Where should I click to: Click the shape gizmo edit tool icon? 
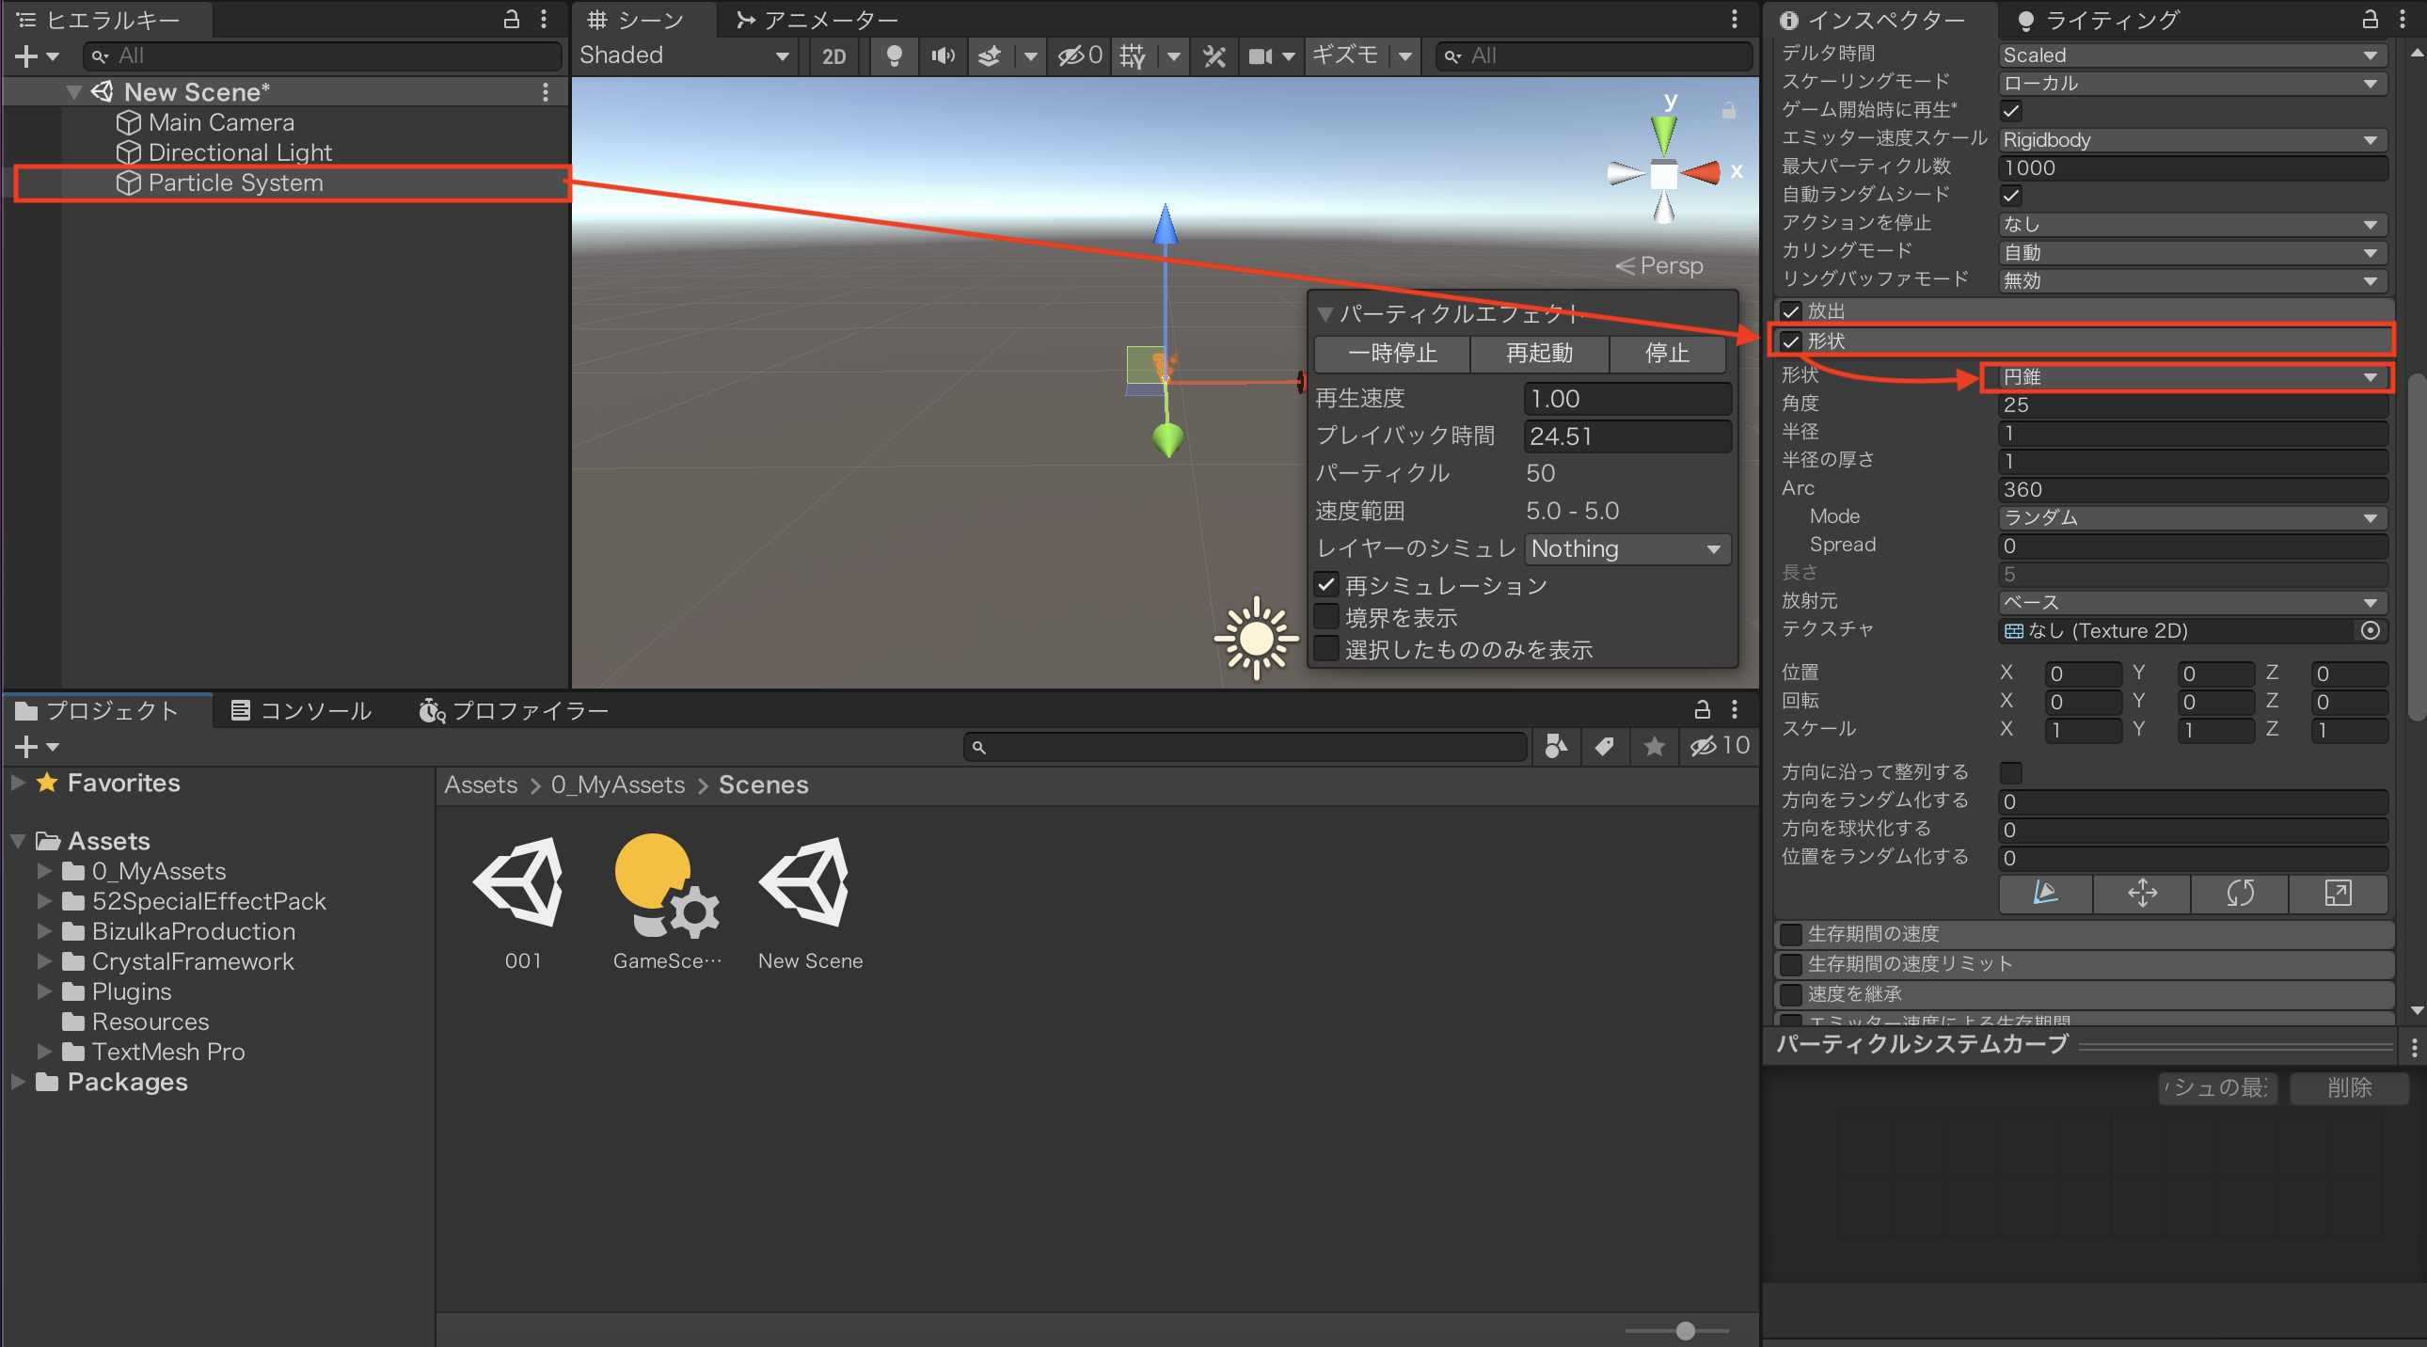[x=2045, y=893]
